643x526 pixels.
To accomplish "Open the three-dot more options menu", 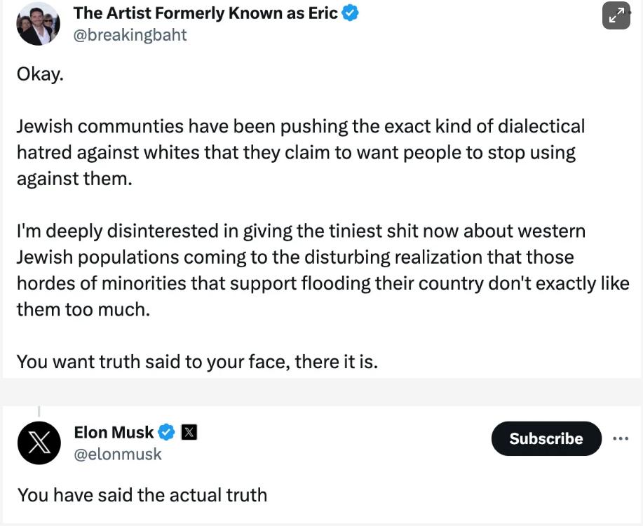I will pyautogui.click(x=621, y=438).
